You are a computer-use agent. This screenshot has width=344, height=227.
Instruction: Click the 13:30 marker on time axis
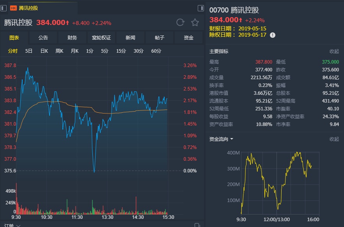[x=107, y=217]
